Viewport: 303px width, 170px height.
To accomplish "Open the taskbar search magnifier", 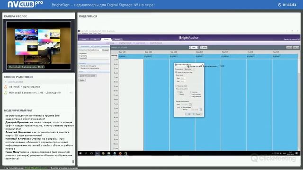I will pyautogui.click(x=86, y=153).
